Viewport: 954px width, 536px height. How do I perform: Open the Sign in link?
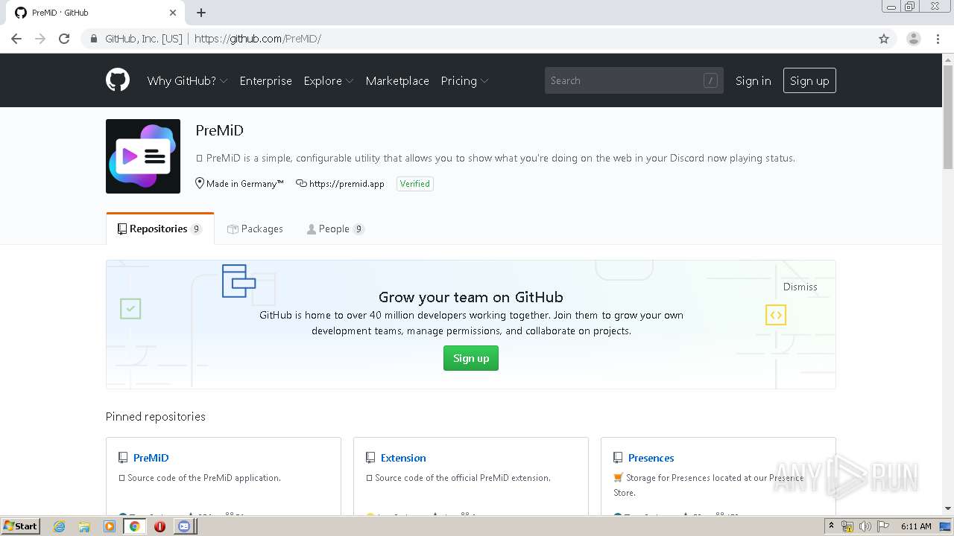(x=753, y=80)
